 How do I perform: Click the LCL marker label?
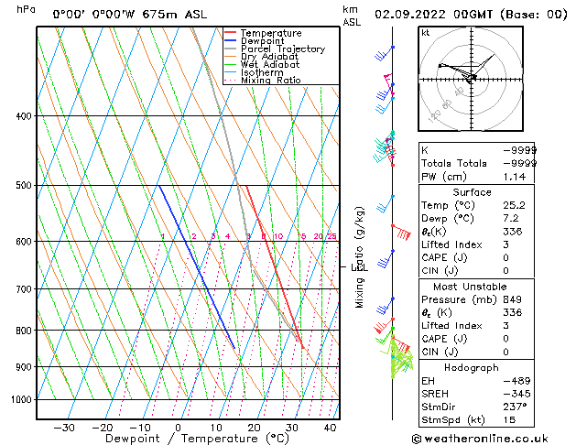359,267
